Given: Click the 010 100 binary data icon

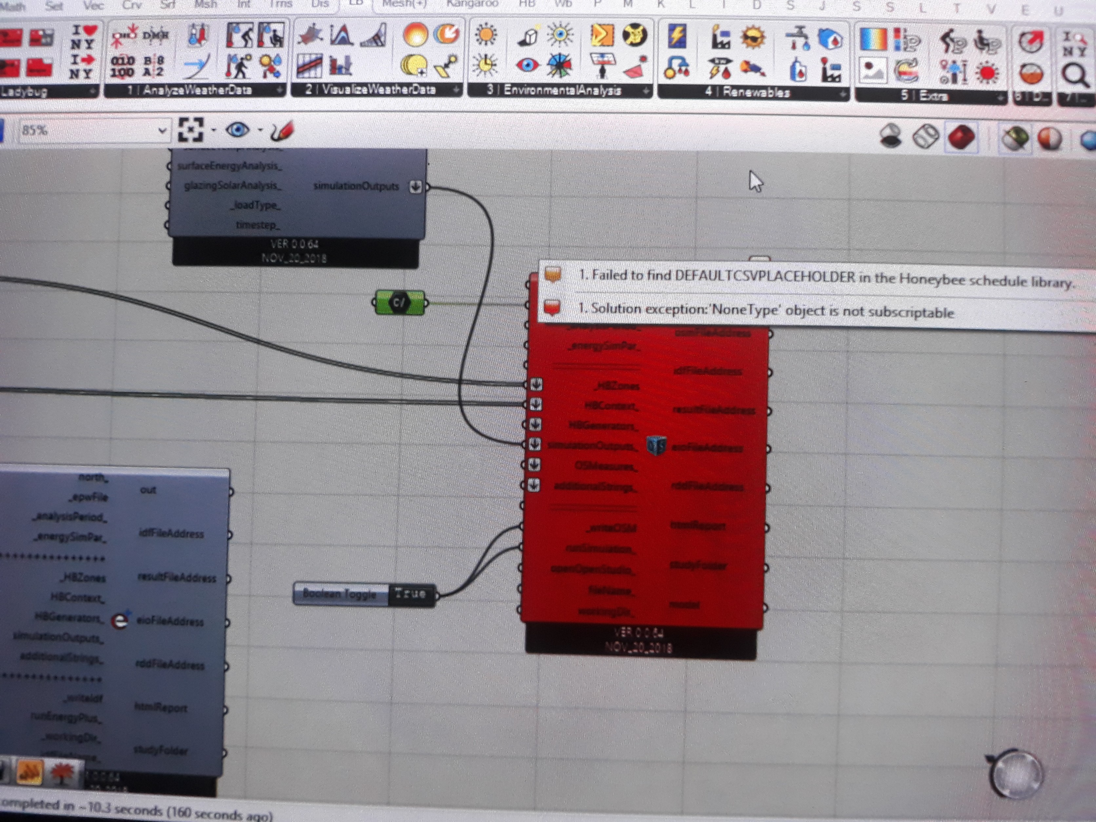Looking at the screenshot, I should [x=122, y=67].
